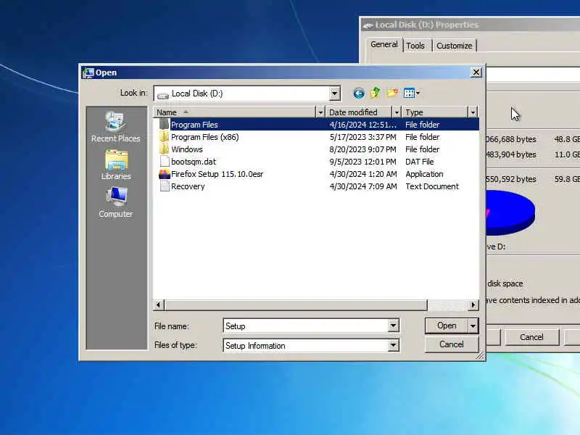Expand the Look in dropdown
This screenshot has width=580, height=435.
(x=334, y=94)
